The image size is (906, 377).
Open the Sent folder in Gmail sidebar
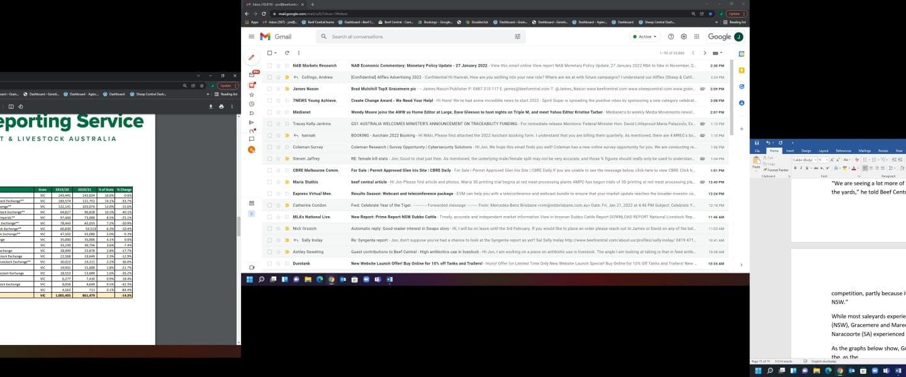[x=252, y=122]
